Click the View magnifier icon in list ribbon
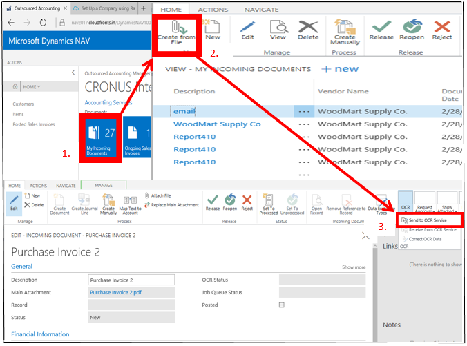The height and width of the screenshot is (346, 467). (x=278, y=27)
